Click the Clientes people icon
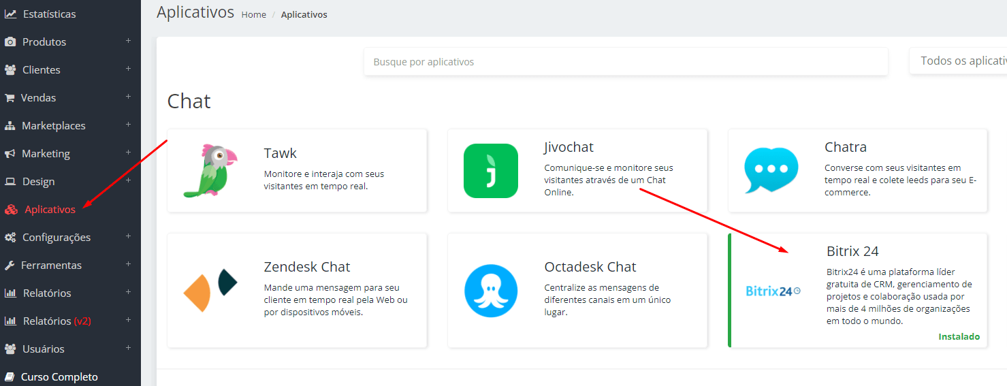The image size is (1007, 386). 10,69
